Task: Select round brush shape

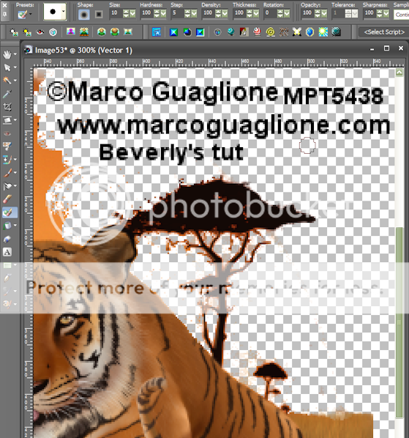Action: pos(83,14)
